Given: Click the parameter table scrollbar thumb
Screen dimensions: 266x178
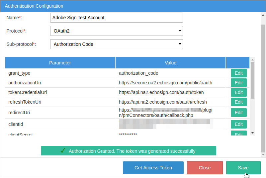Looking at the screenshot, I should click(252, 80).
